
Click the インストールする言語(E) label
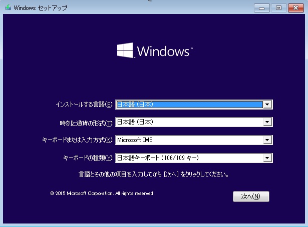(x=85, y=104)
